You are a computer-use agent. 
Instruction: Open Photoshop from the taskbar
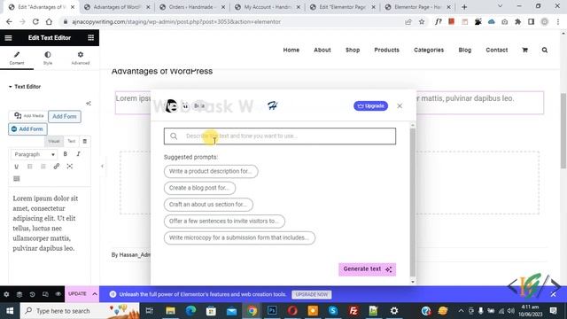[272, 311]
